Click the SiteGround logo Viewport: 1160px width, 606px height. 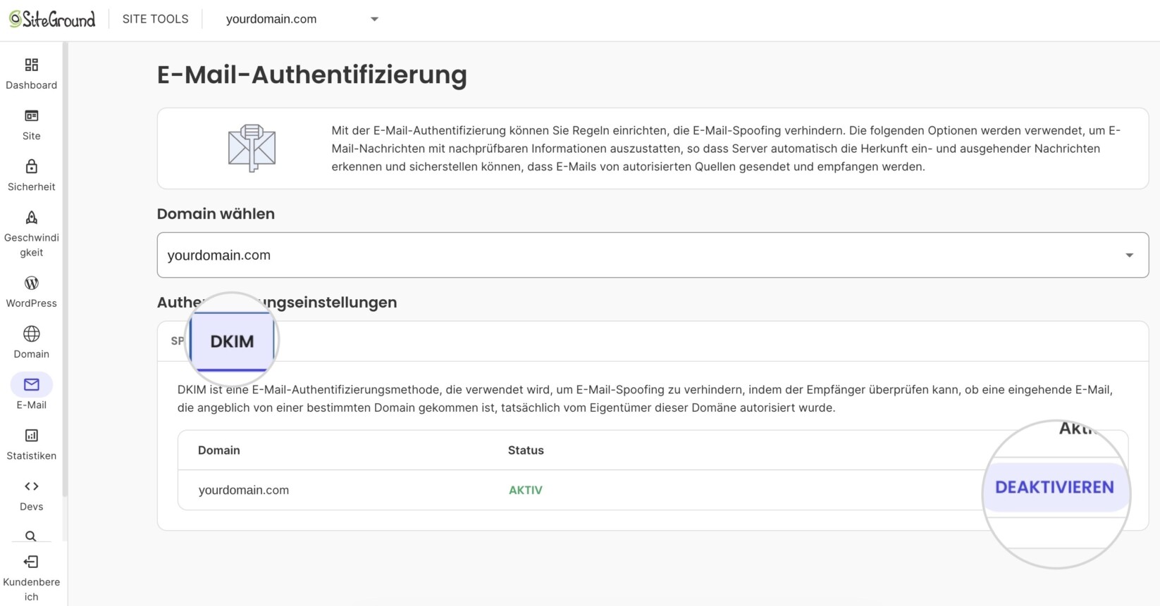tap(52, 19)
